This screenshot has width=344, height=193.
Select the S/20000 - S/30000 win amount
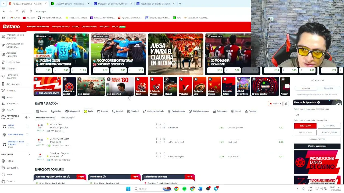tap(317, 139)
